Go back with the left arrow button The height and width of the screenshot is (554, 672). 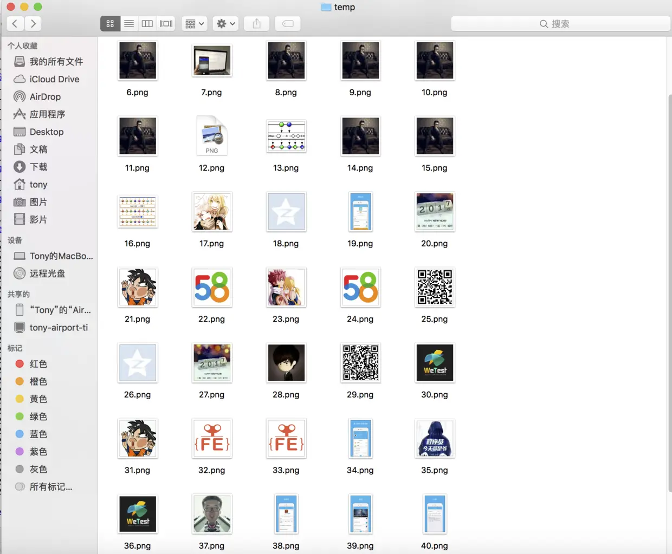(x=15, y=23)
